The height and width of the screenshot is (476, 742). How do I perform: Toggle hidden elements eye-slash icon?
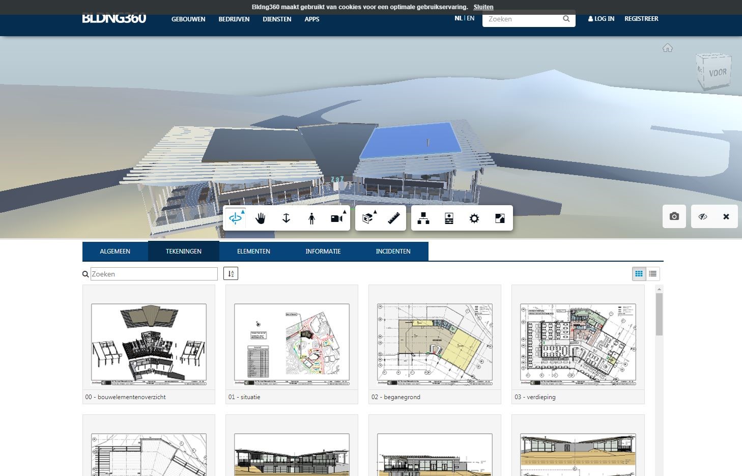pyautogui.click(x=703, y=216)
